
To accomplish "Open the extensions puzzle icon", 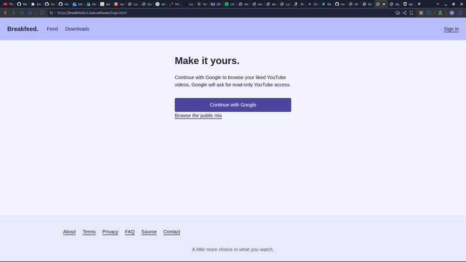I will coord(429,13).
